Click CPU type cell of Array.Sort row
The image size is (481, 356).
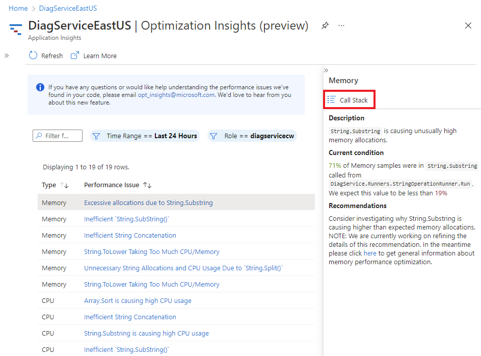tap(48, 300)
